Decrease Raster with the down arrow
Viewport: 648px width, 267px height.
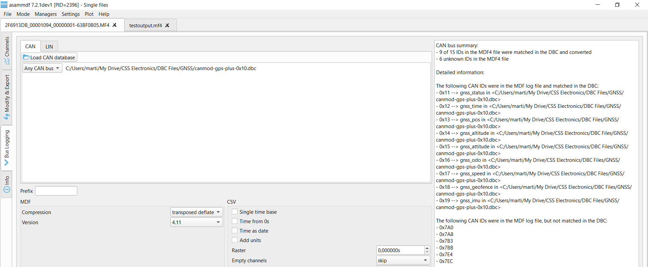pos(427,252)
